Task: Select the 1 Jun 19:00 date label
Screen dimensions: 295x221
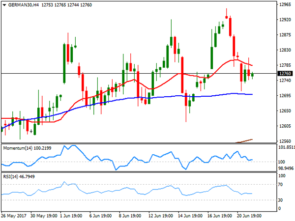Action: pyautogui.click(x=71, y=216)
